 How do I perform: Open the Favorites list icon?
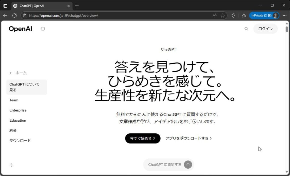click(244, 16)
